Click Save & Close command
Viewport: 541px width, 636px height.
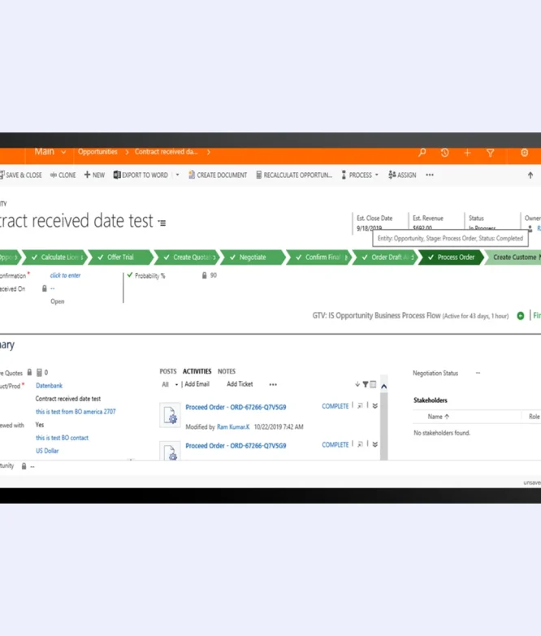(x=20, y=175)
